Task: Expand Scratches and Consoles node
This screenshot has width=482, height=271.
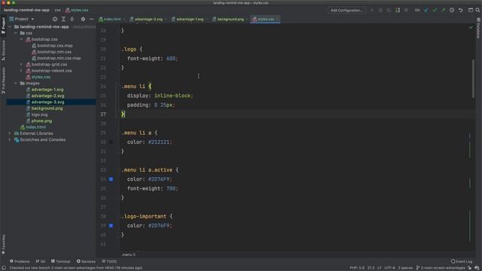Action: click(x=10, y=140)
